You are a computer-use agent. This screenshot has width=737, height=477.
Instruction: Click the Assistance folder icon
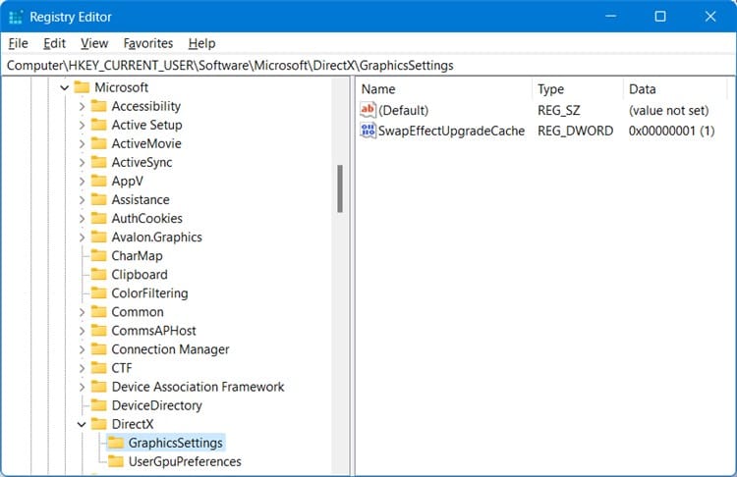pyautogui.click(x=98, y=199)
